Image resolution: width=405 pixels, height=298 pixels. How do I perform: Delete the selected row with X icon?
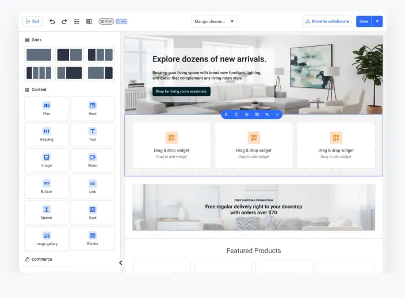pos(277,114)
